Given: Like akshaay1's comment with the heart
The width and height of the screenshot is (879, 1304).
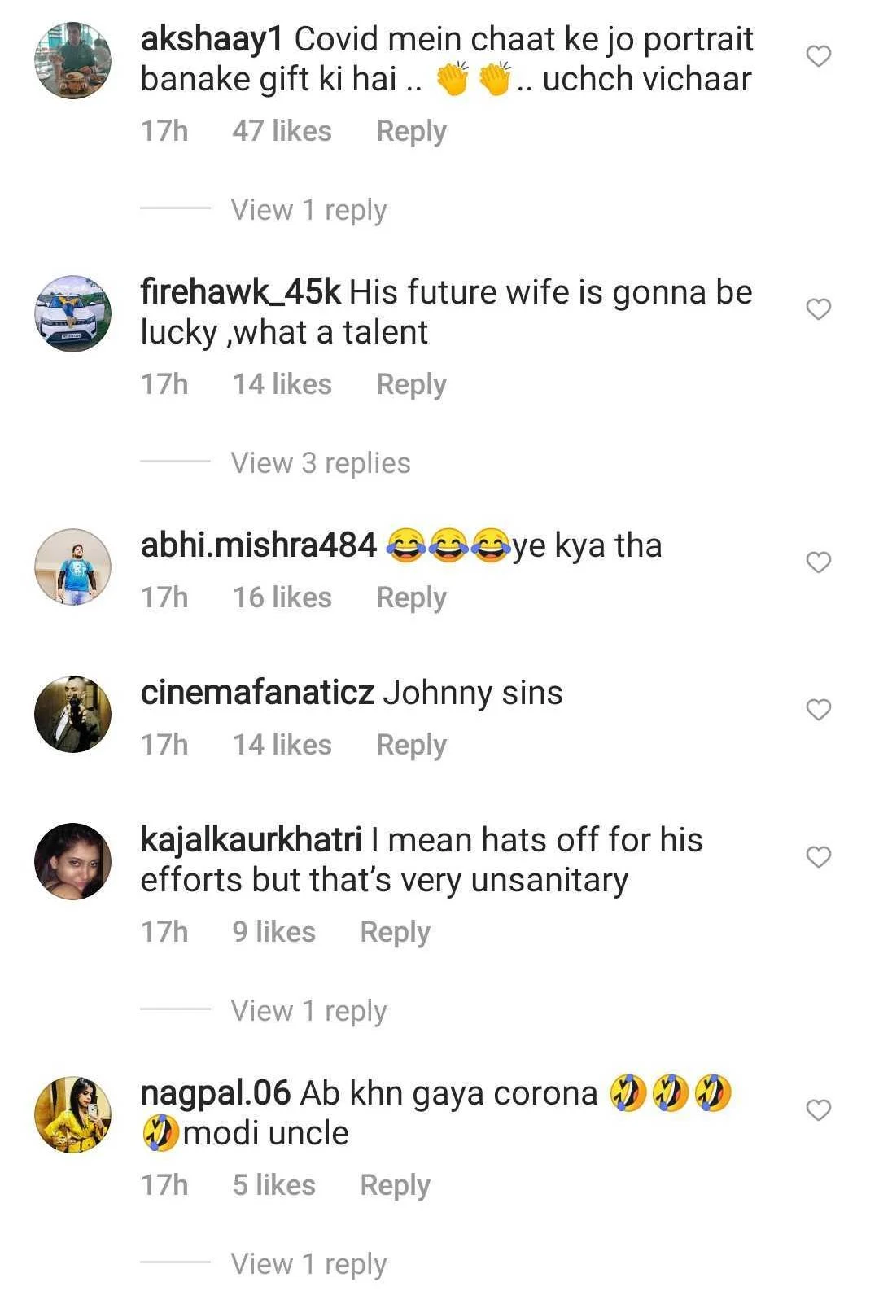Looking at the screenshot, I should [x=818, y=56].
